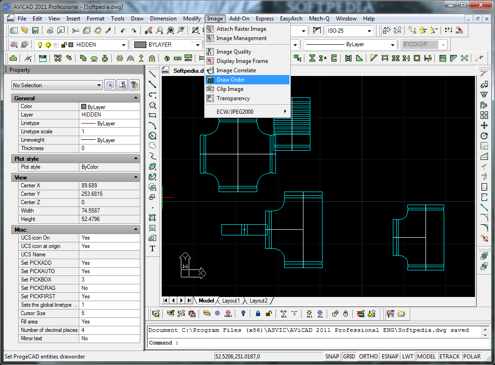
Task: Toggle layer on/off lightbulb in layer box
Action: (x=40, y=45)
